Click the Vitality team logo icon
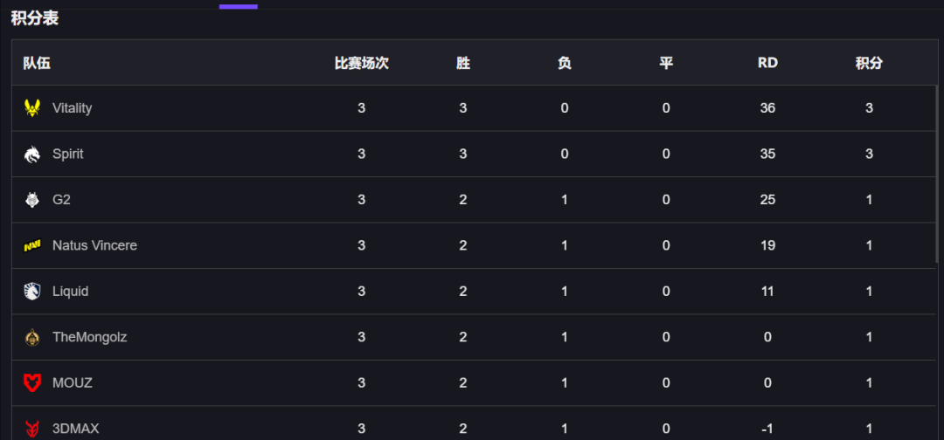 click(x=32, y=108)
